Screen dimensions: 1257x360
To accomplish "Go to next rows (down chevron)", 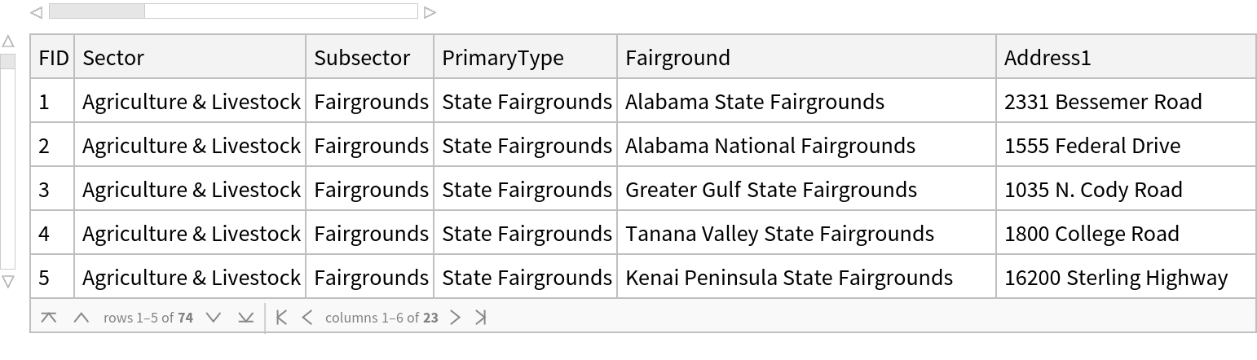I will click(214, 318).
